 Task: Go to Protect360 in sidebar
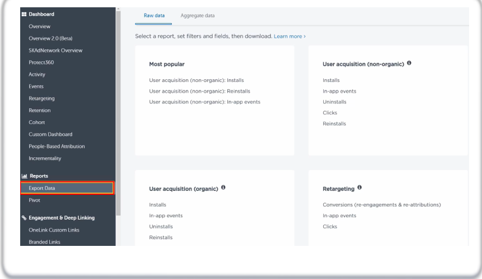click(x=41, y=62)
